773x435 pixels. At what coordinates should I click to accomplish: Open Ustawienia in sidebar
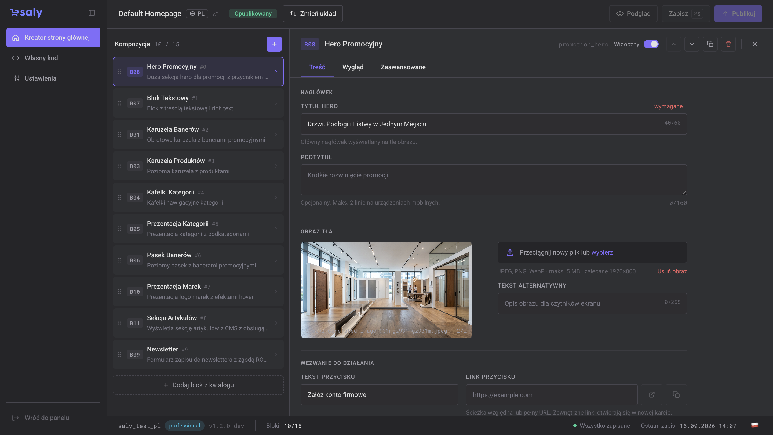click(x=53, y=78)
